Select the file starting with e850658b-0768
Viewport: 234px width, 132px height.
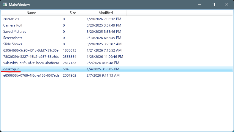[x=31, y=75]
